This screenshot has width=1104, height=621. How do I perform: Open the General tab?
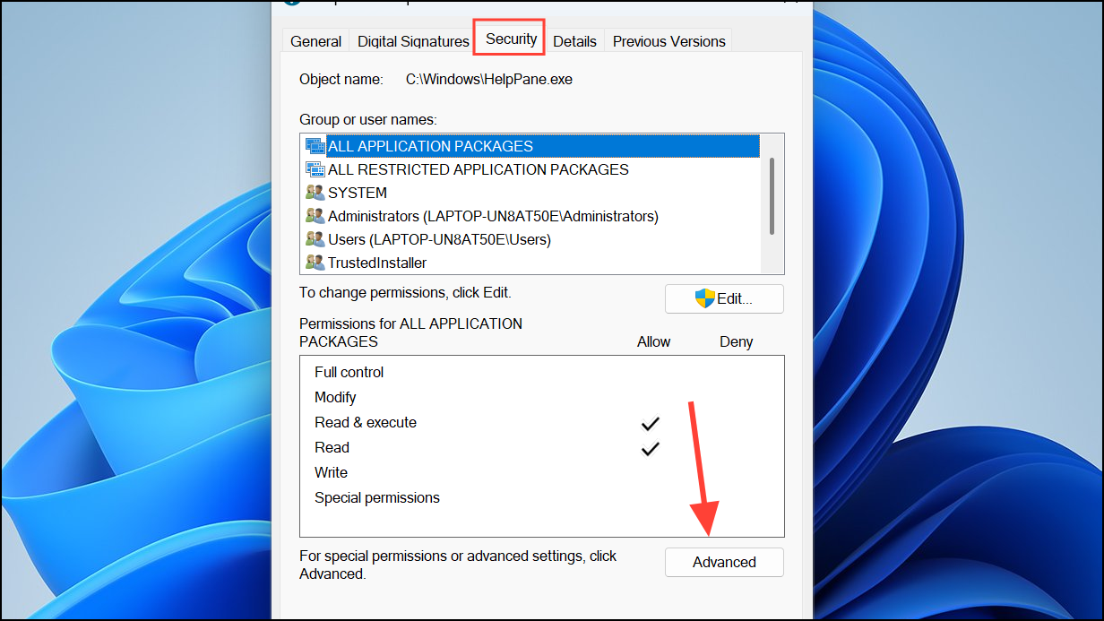315,40
